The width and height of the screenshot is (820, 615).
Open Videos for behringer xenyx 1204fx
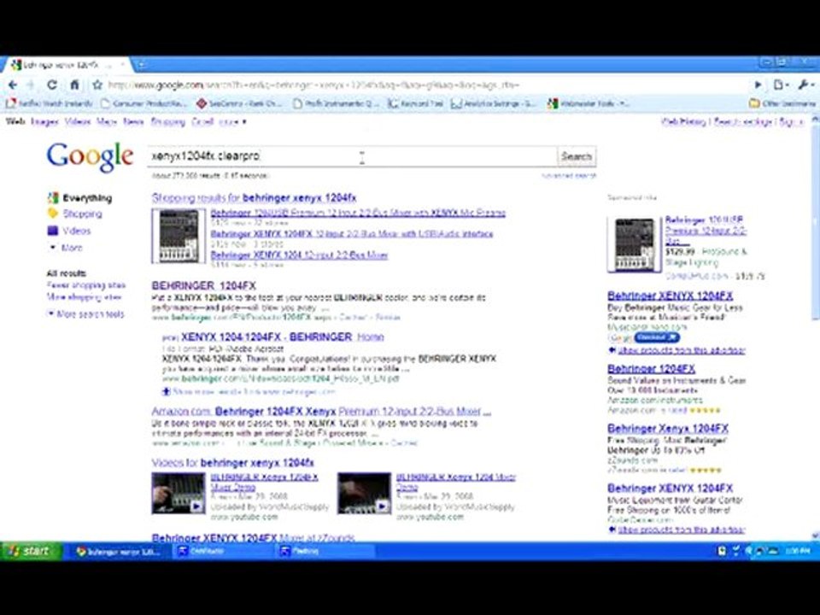pyautogui.click(x=232, y=463)
